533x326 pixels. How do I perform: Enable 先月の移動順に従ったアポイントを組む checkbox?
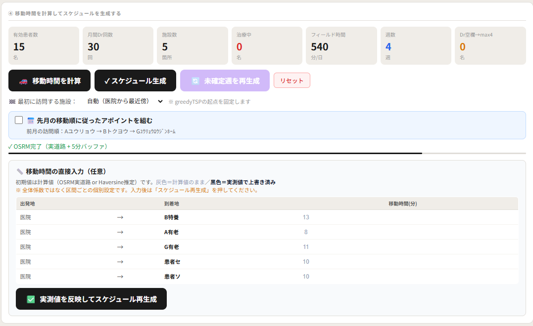point(19,120)
